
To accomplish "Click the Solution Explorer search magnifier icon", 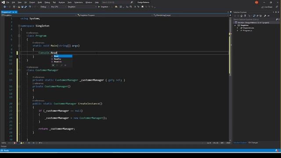I will pyautogui.click(x=277, y=19).
